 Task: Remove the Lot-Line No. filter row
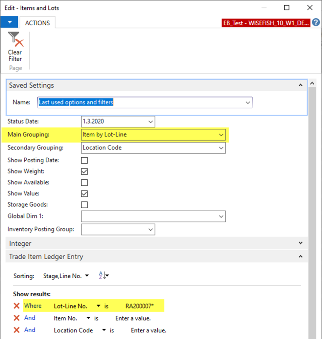tap(16, 306)
